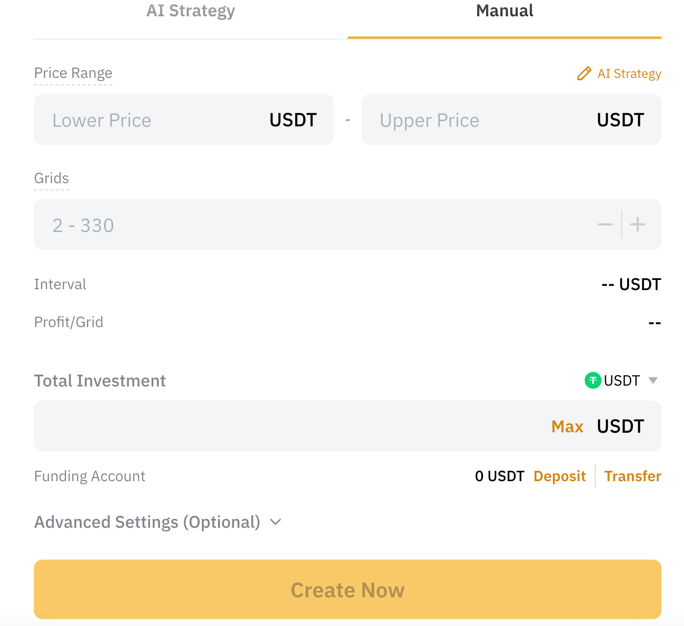Click the Price Range label
Screen dimensions: 684x626
[x=73, y=73]
